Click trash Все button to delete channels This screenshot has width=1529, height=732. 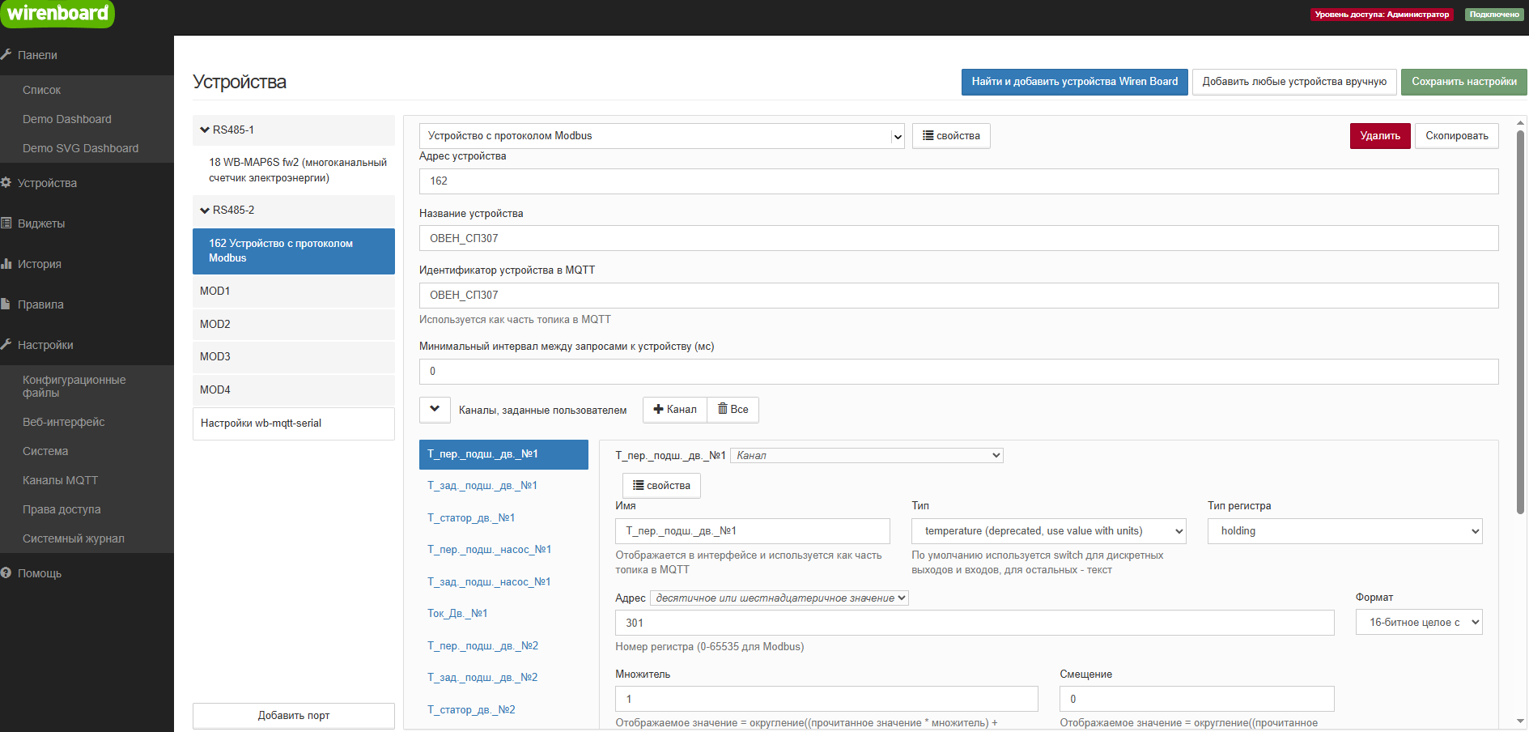pyautogui.click(x=733, y=410)
